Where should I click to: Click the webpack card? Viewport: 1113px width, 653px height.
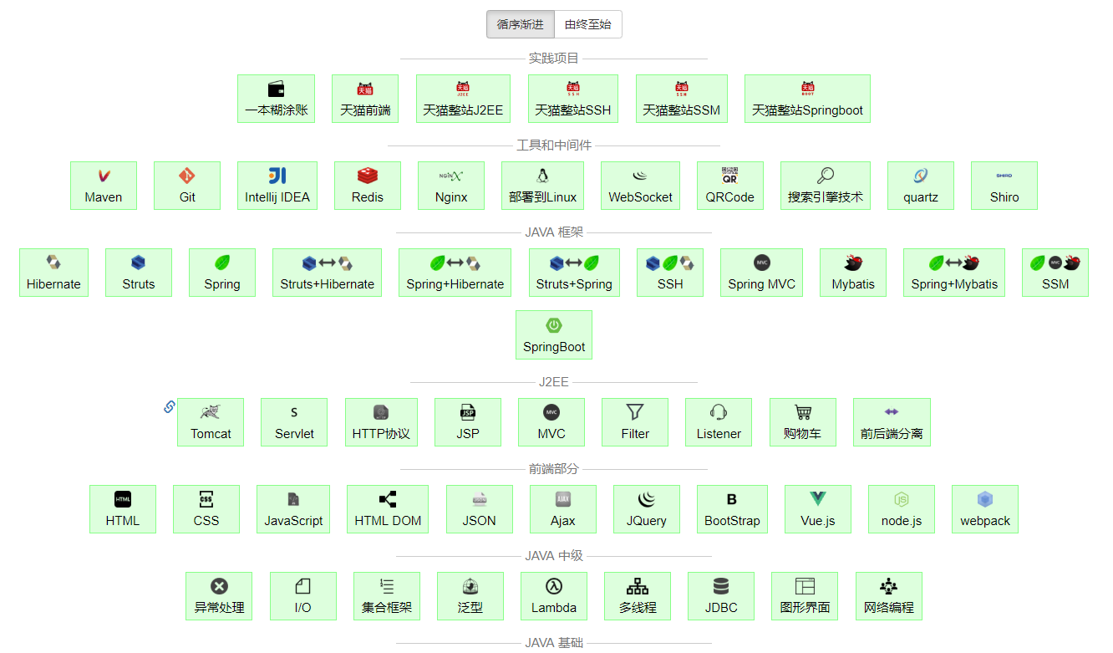985,509
